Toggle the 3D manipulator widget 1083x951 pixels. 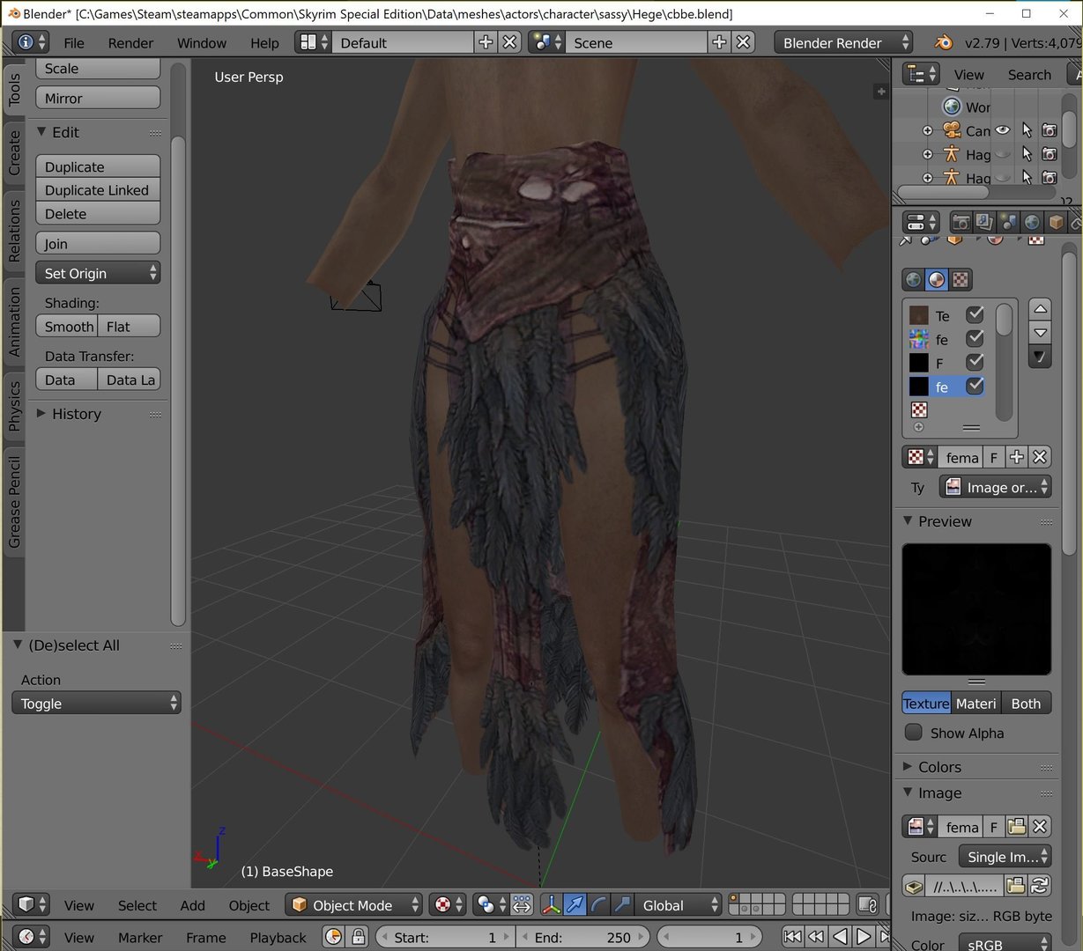pos(551,904)
